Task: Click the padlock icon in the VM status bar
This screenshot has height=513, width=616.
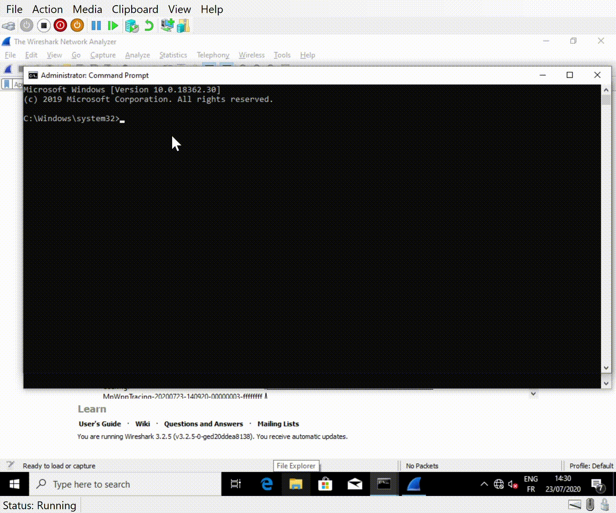Action: click(x=605, y=505)
